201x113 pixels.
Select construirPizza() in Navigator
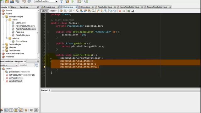coord(15,81)
